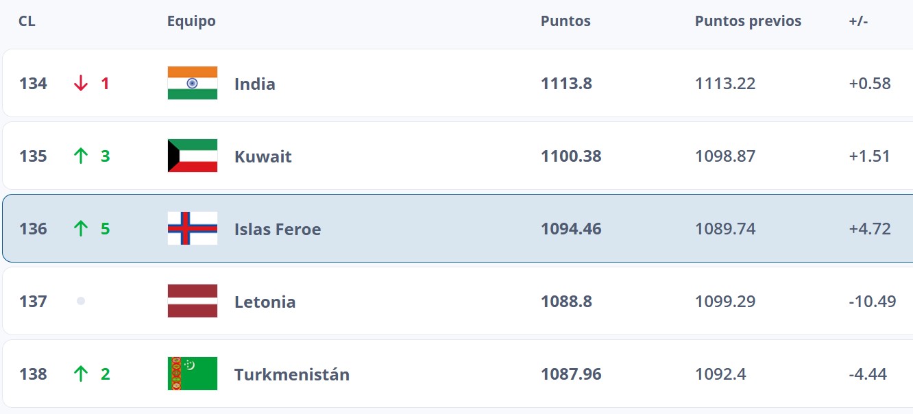Click the Puntos previos column header
The height and width of the screenshot is (414, 913).
[748, 21]
